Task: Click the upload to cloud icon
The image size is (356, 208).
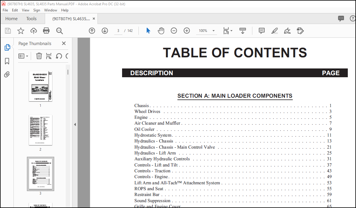Action: [34, 31]
